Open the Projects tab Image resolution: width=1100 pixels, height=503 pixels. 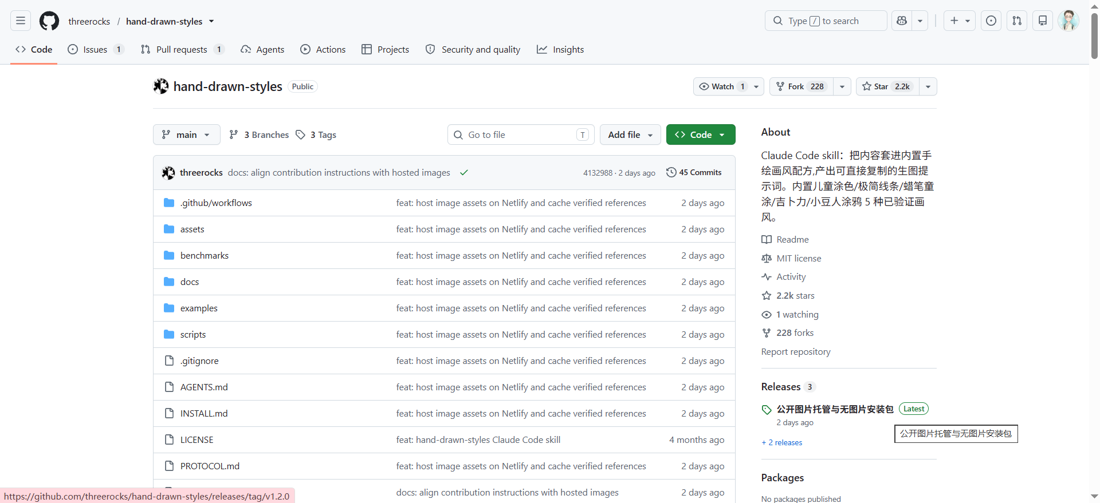pyautogui.click(x=386, y=49)
